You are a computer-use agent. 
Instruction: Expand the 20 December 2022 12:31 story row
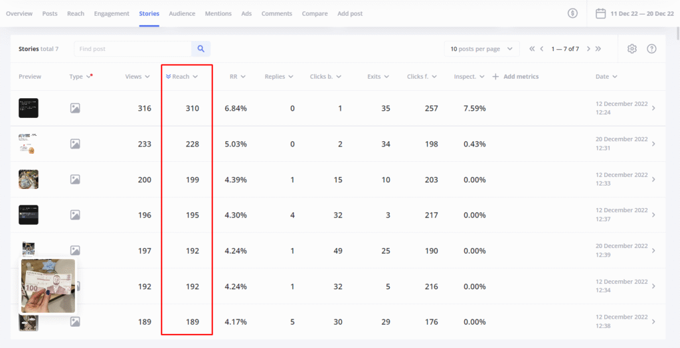click(653, 144)
